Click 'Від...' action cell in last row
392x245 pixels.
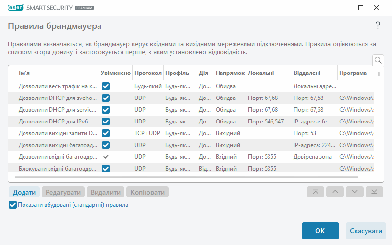pos(205,169)
